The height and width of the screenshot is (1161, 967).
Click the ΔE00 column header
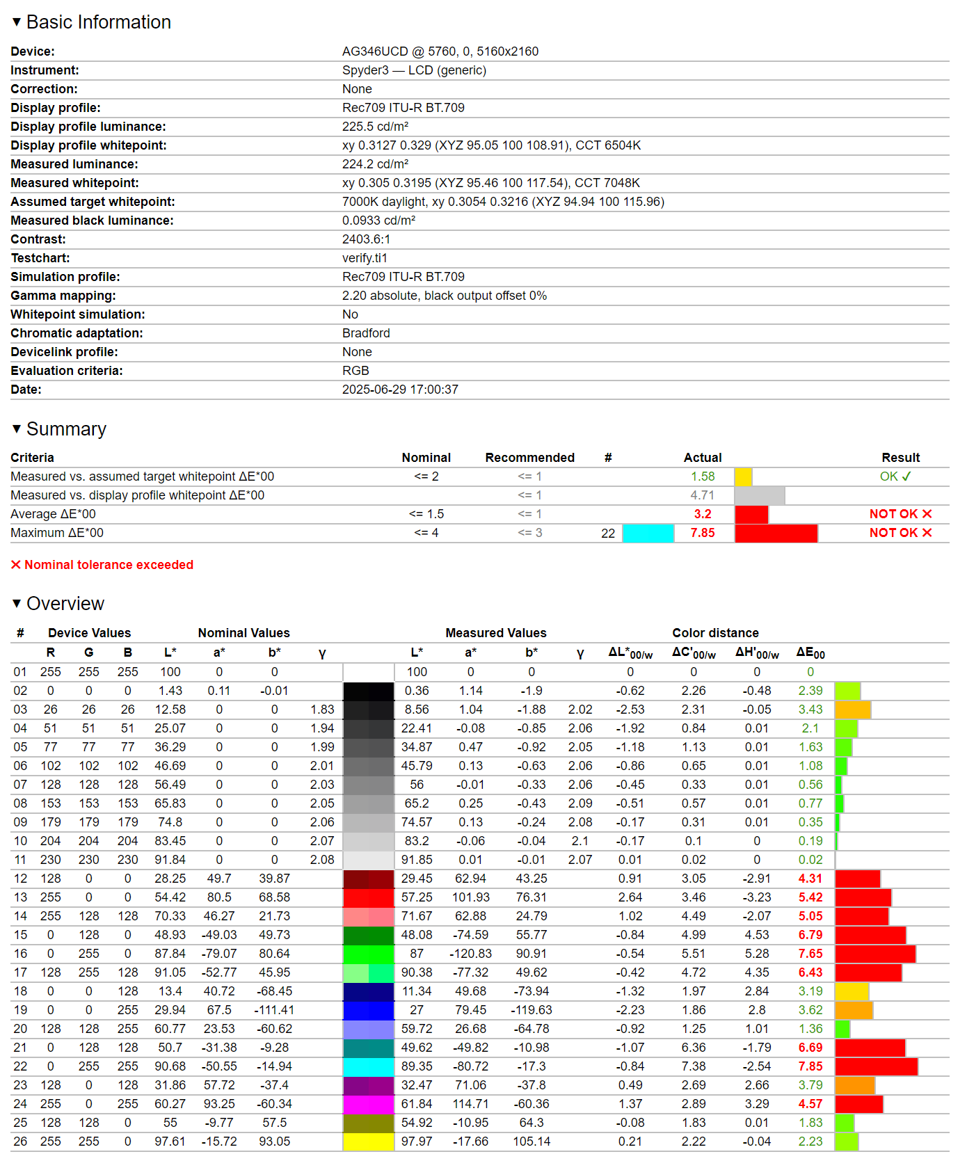810,652
